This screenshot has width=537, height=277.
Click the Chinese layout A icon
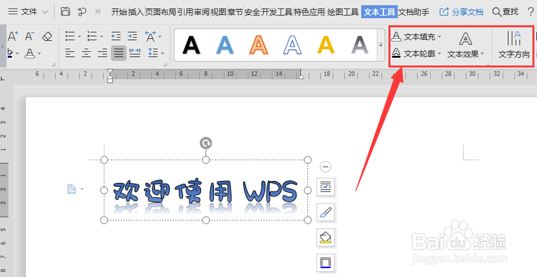pyautogui.click(x=150, y=36)
